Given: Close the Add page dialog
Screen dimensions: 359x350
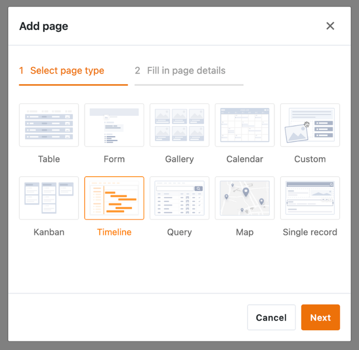Looking at the screenshot, I should pos(330,26).
